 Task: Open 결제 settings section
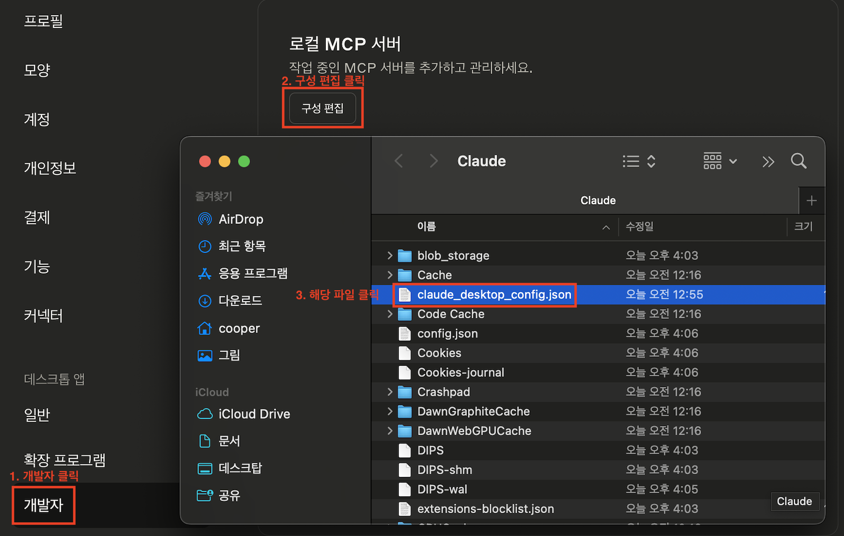point(37,217)
